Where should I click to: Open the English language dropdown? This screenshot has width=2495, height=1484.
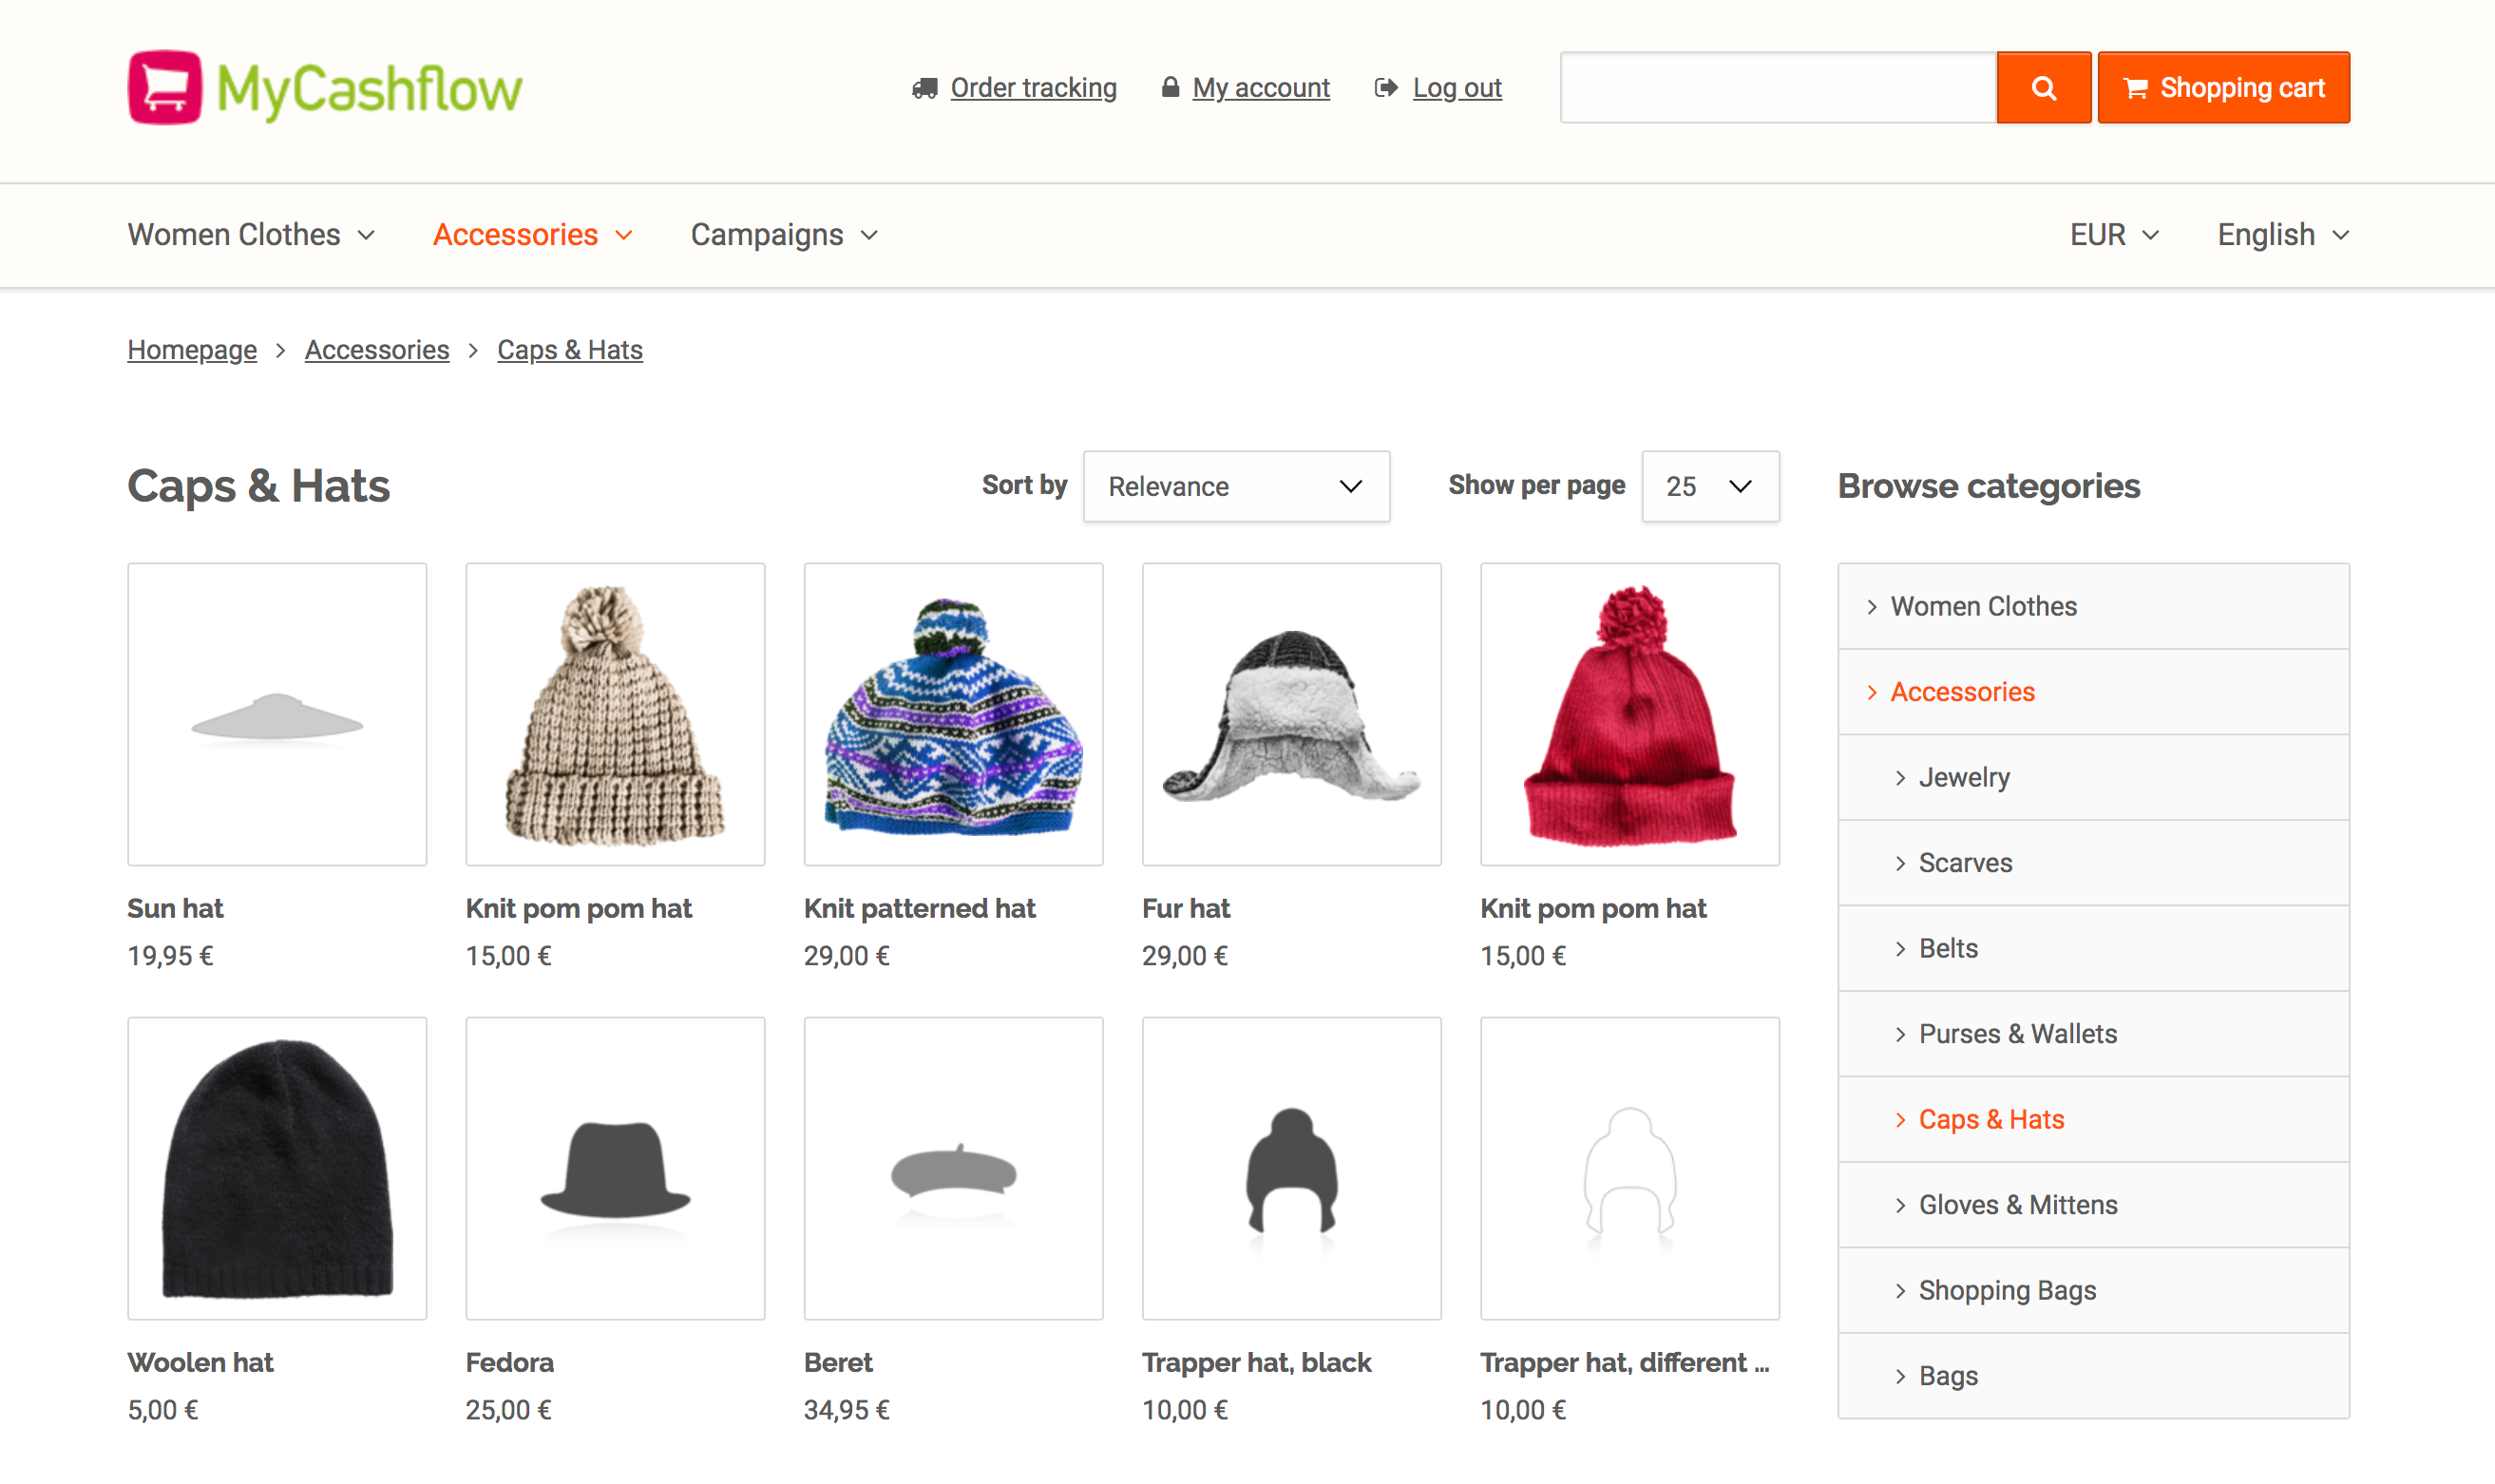point(2283,235)
